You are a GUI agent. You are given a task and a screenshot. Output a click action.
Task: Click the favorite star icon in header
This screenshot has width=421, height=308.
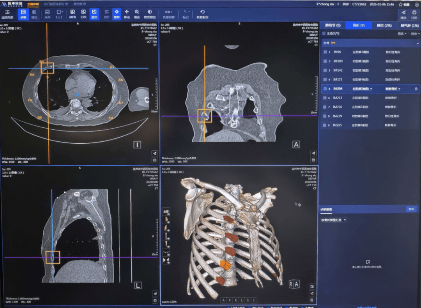(x=401, y=4)
